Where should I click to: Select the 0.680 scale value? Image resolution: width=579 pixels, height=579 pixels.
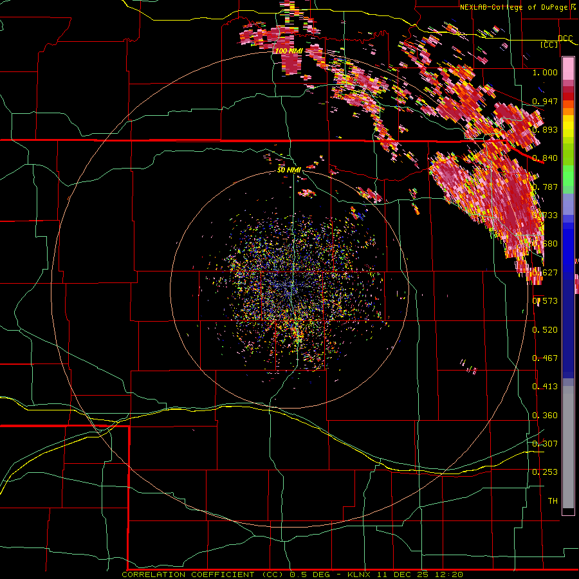coord(545,244)
